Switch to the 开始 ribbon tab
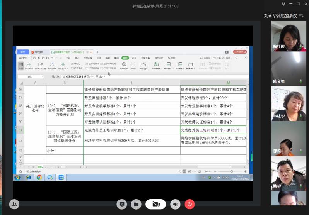 pyautogui.click(x=68, y=58)
